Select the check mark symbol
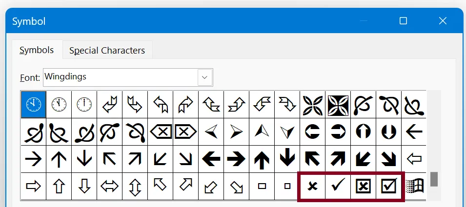 pyautogui.click(x=338, y=186)
